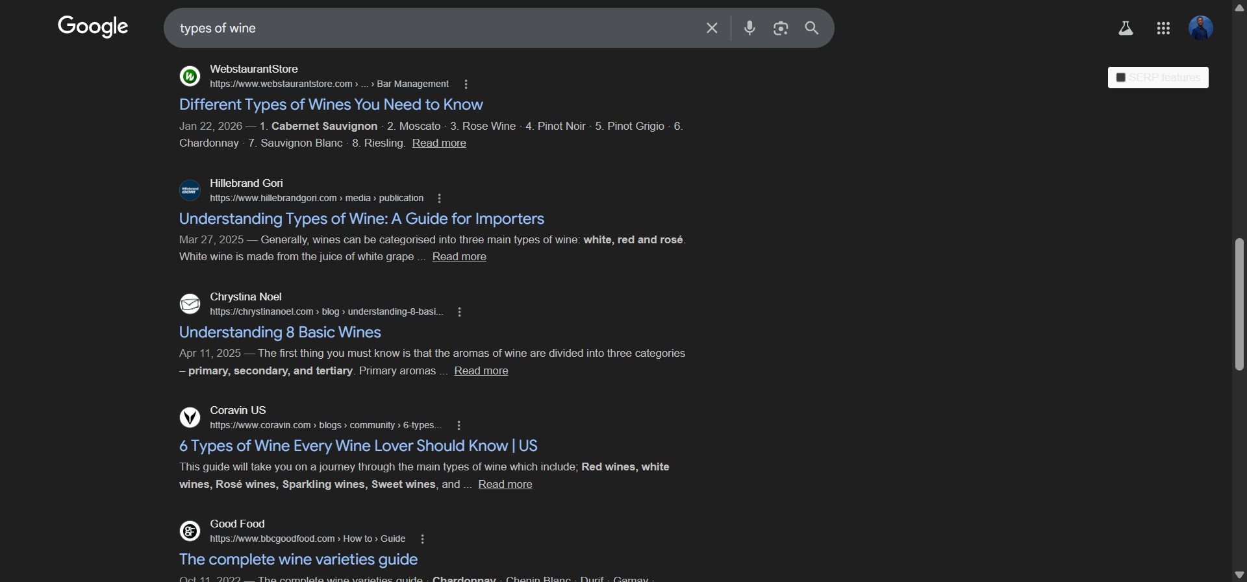Click the WebstaurantStore site name
The image size is (1247, 582).
(254, 69)
